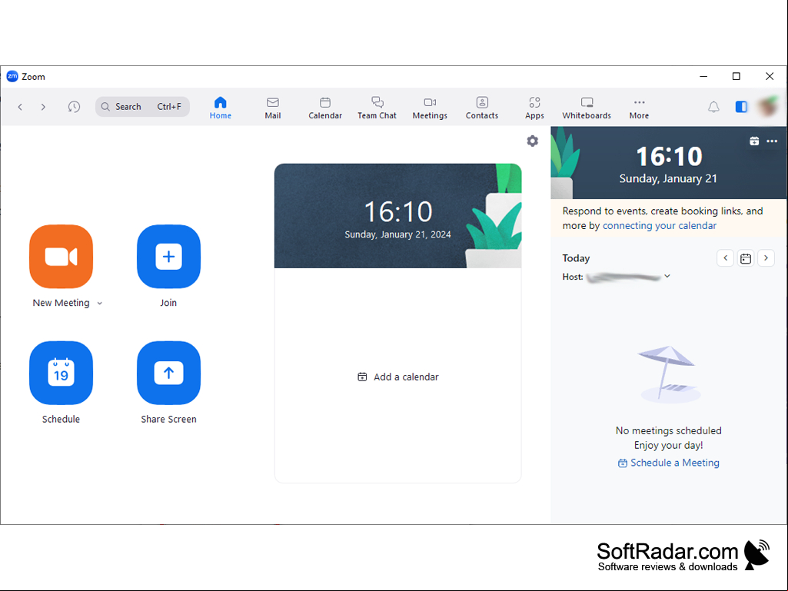Click Add a calendar
This screenshot has width=788, height=591.
pyautogui.click(x=398, y=377)
